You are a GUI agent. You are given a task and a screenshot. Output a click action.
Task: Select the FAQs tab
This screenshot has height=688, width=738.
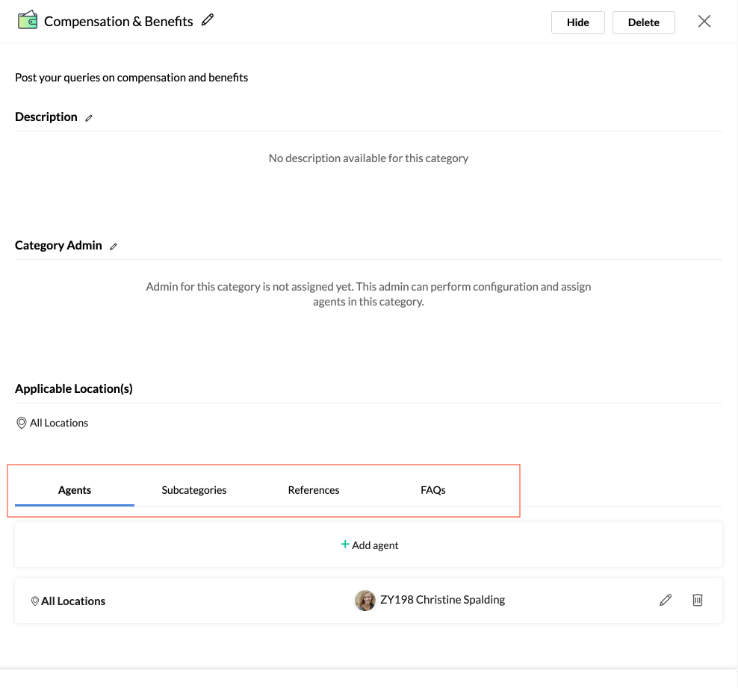[x=433, y=490]
